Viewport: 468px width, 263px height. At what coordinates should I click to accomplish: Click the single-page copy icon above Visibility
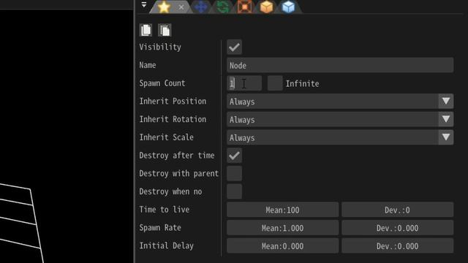coord(146,30)
